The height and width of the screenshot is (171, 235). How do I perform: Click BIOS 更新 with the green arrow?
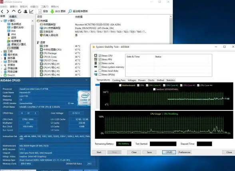58,11
